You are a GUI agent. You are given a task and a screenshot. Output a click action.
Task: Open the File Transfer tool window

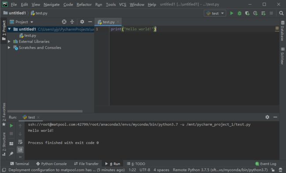point(86,164)
